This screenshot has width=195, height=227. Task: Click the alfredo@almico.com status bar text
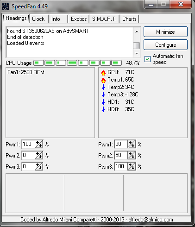click(151, 220)
